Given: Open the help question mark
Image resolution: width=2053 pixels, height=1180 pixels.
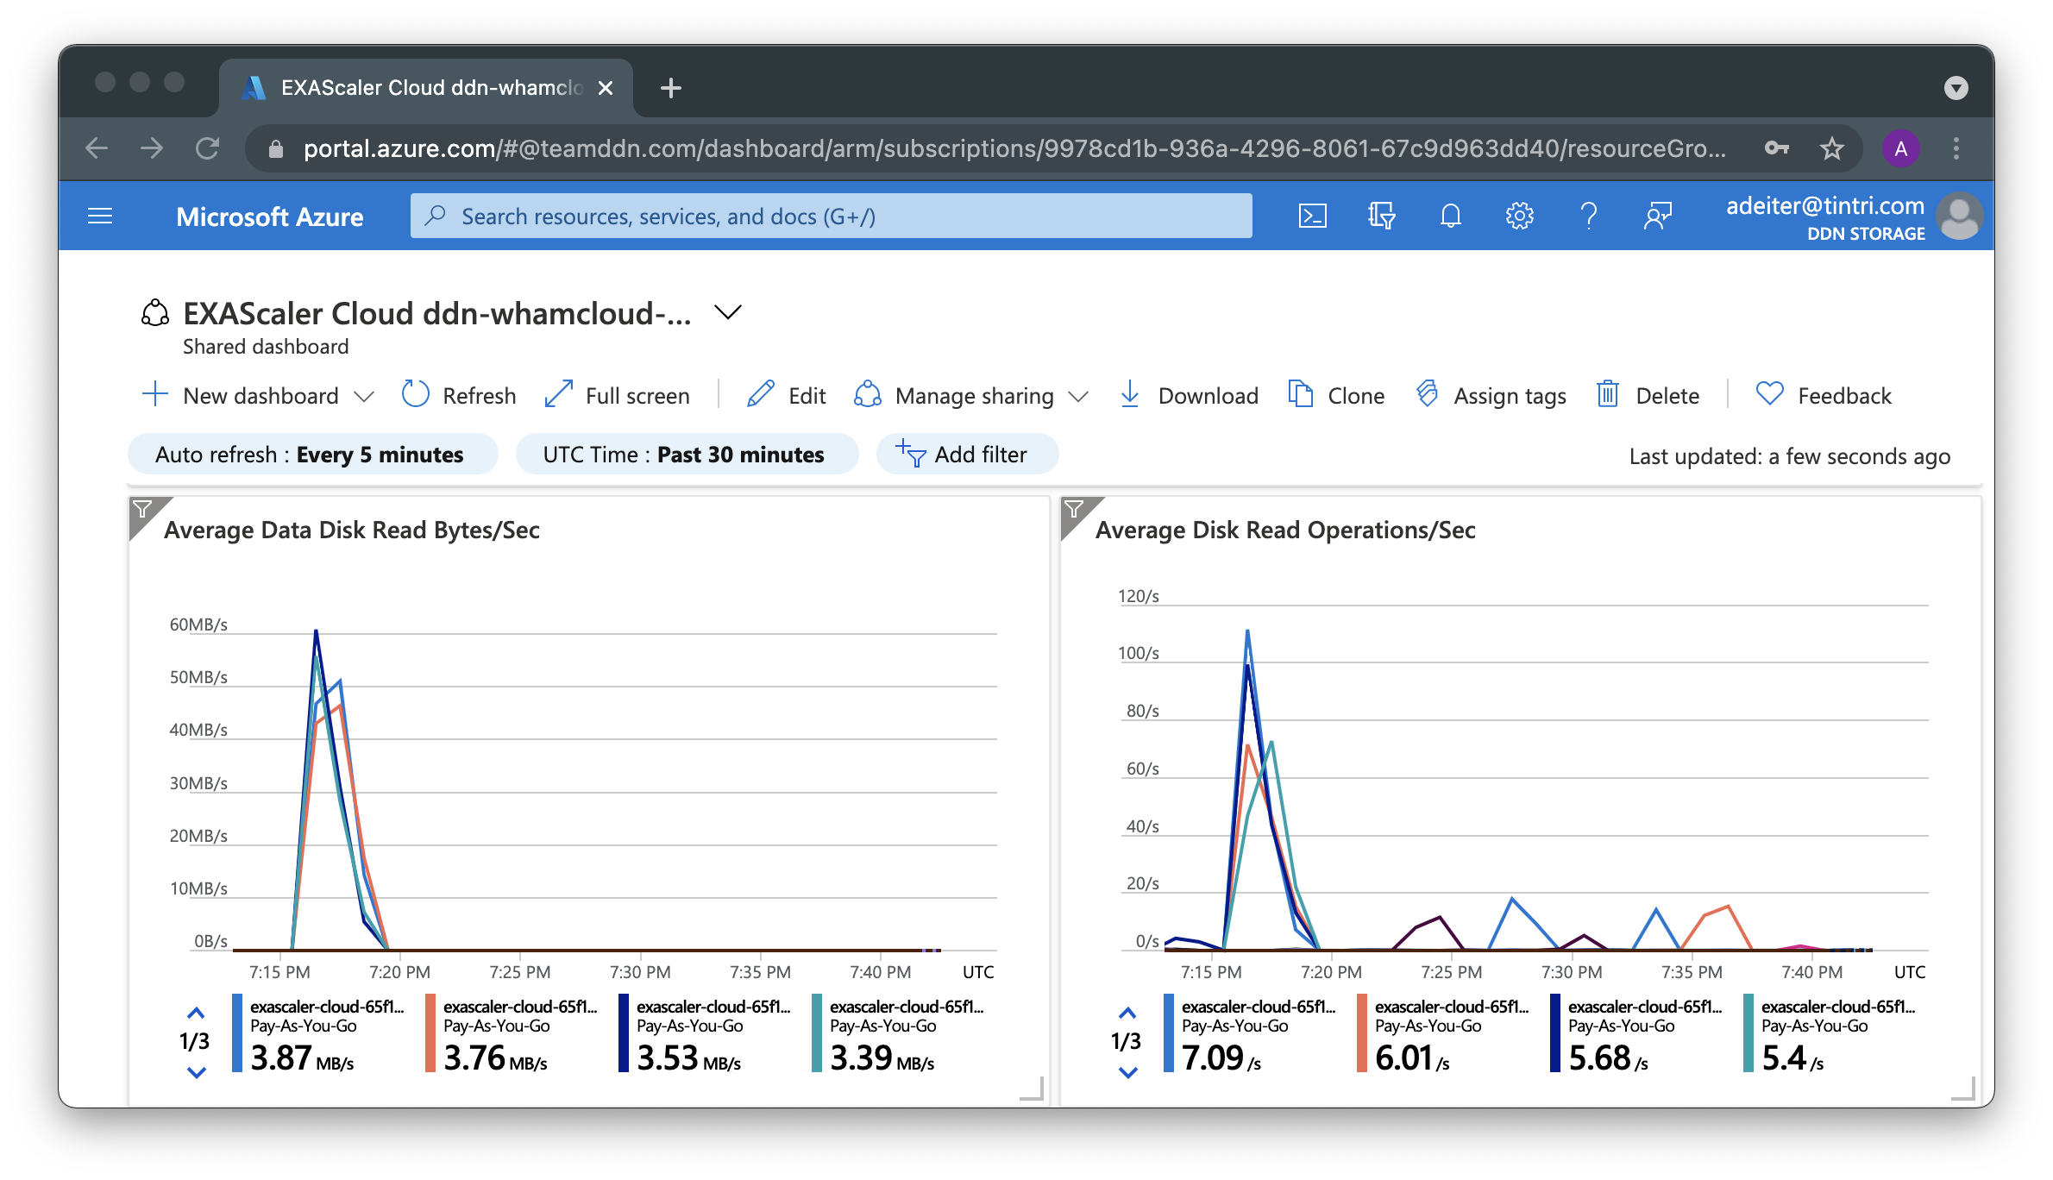Looking at the screenshot, I should coord(1588,216).
